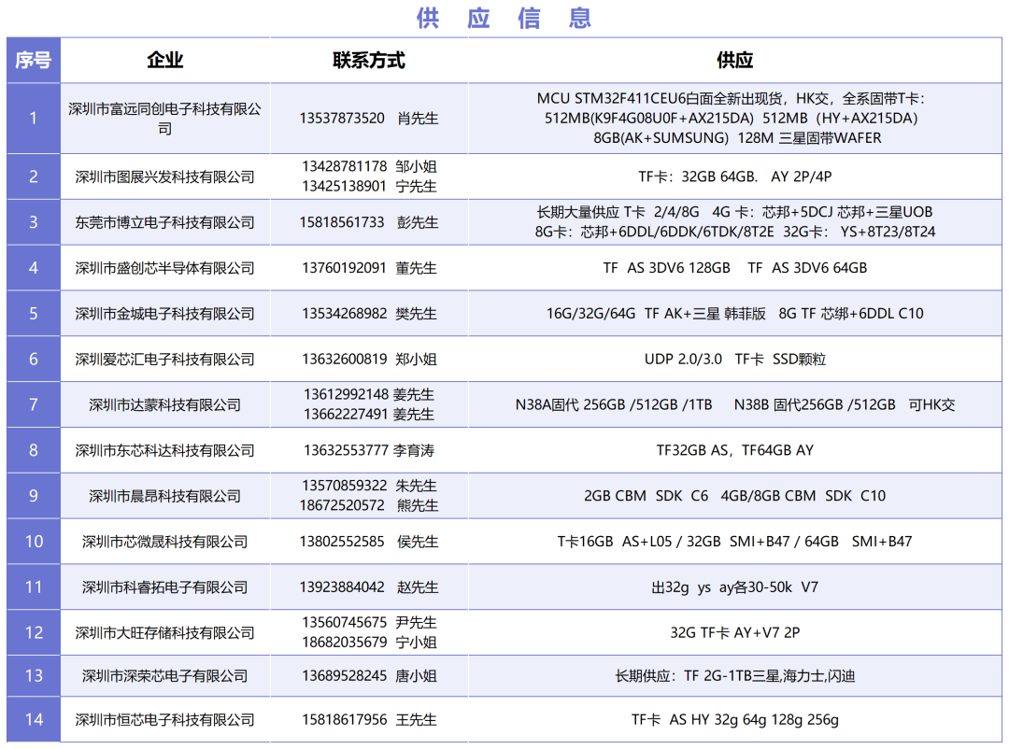Viewport: 1009px width, 749px height.
Task: Click row number 1 in 序号 column
Action: (x=34, y=119)
